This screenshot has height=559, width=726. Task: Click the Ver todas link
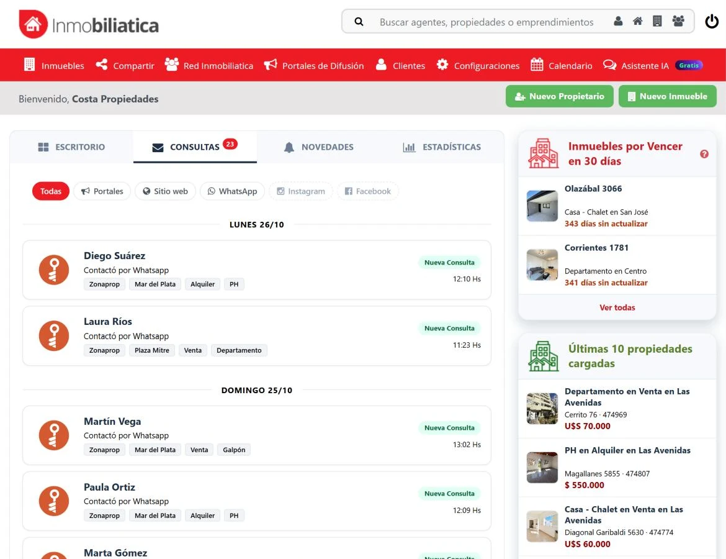[617, 307]
